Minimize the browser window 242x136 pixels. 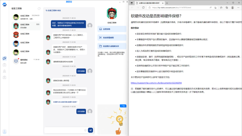227,3
